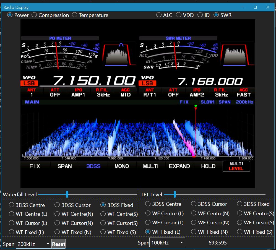Click the green frequency marker triangle

click(x=196, y=106)
